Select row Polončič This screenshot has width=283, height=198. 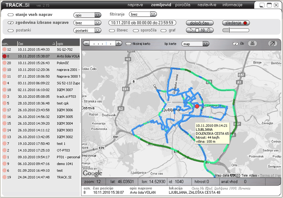pos(41,63)
